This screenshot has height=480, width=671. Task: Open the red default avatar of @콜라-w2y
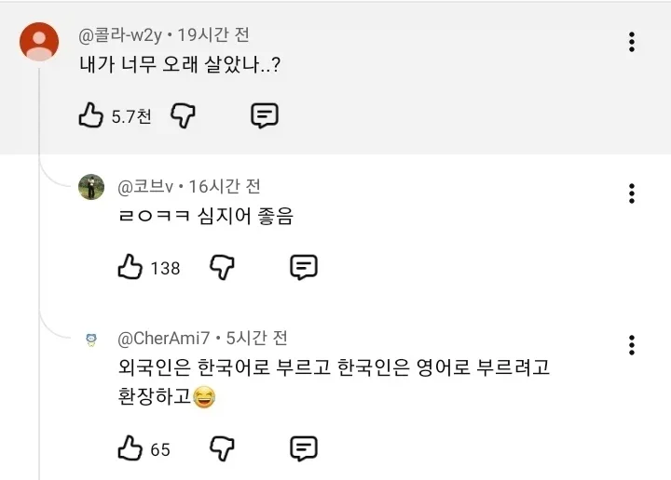pyautogui.click(x=39, y=42)
